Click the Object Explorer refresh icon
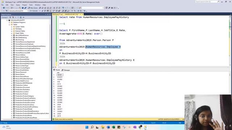Viewport: 232px width, 130px height. click(21, 17)
